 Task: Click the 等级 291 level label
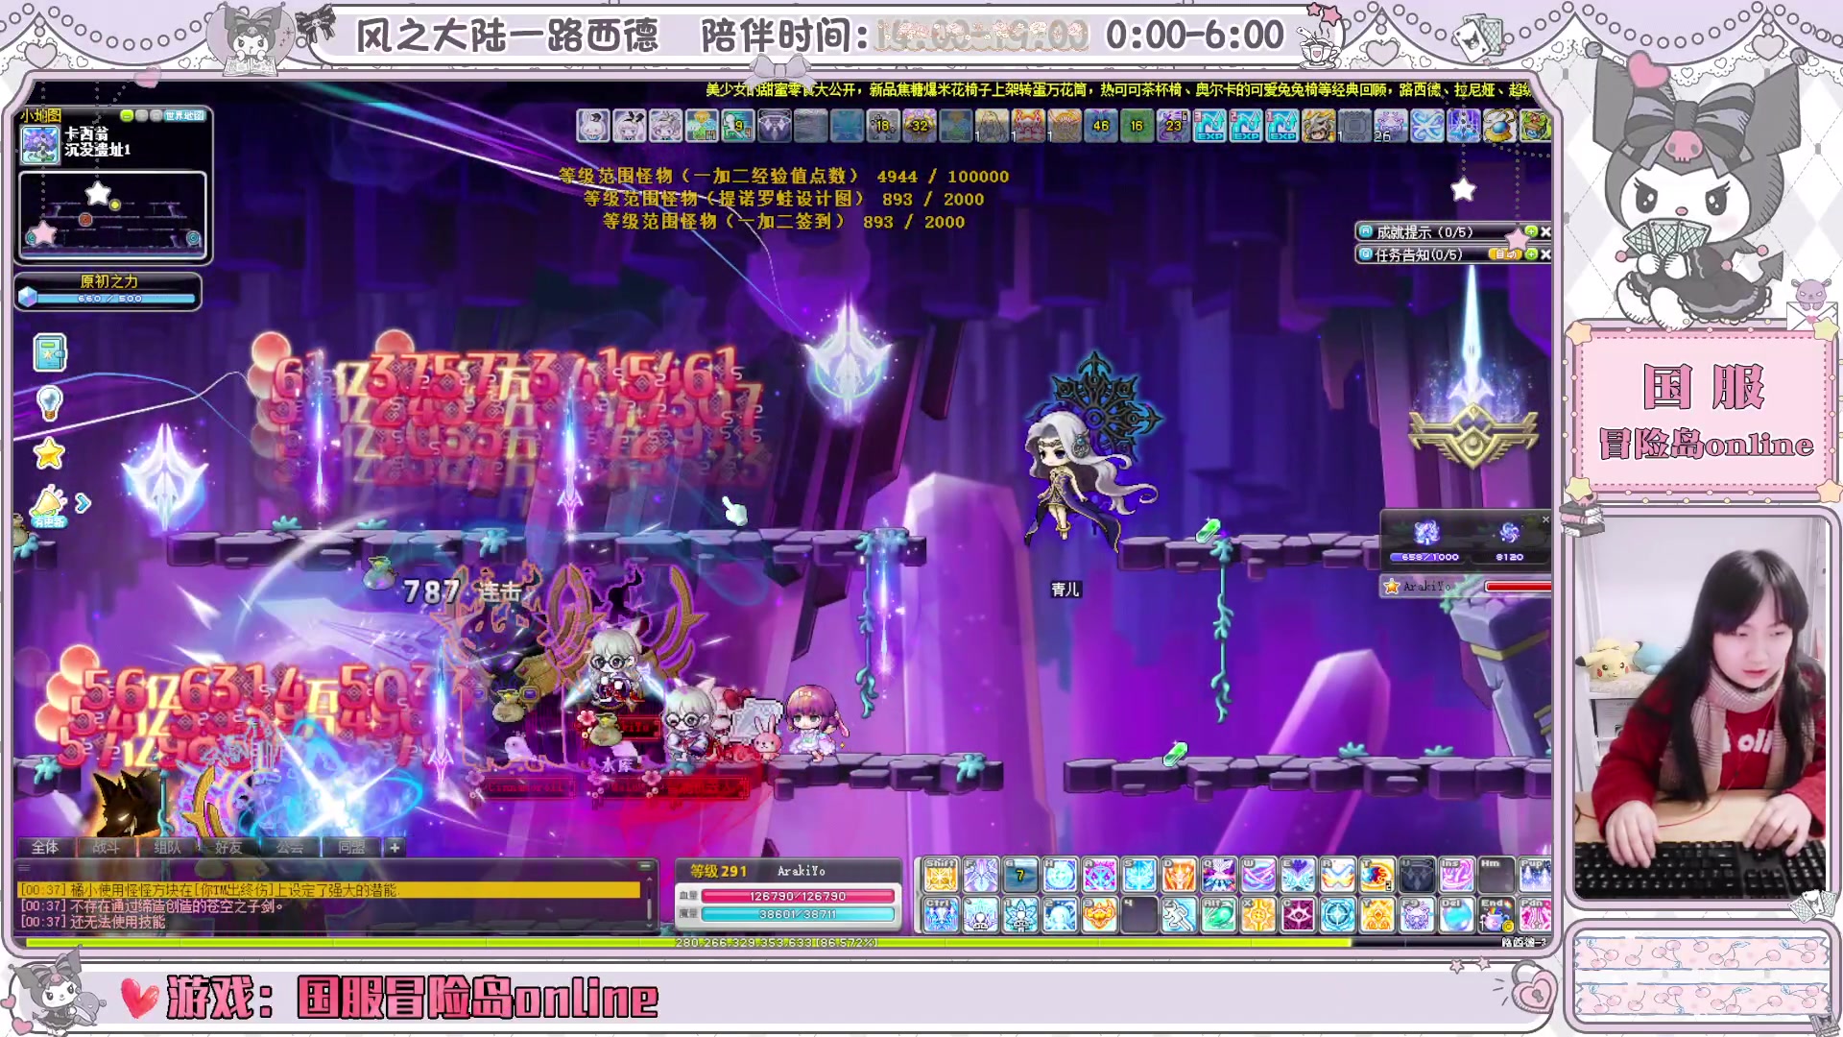[718, 871]
